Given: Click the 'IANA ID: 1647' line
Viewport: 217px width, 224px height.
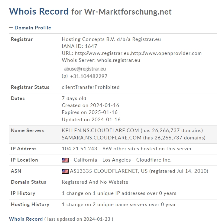Looking at the screenshot, I should tap(79, 46).
